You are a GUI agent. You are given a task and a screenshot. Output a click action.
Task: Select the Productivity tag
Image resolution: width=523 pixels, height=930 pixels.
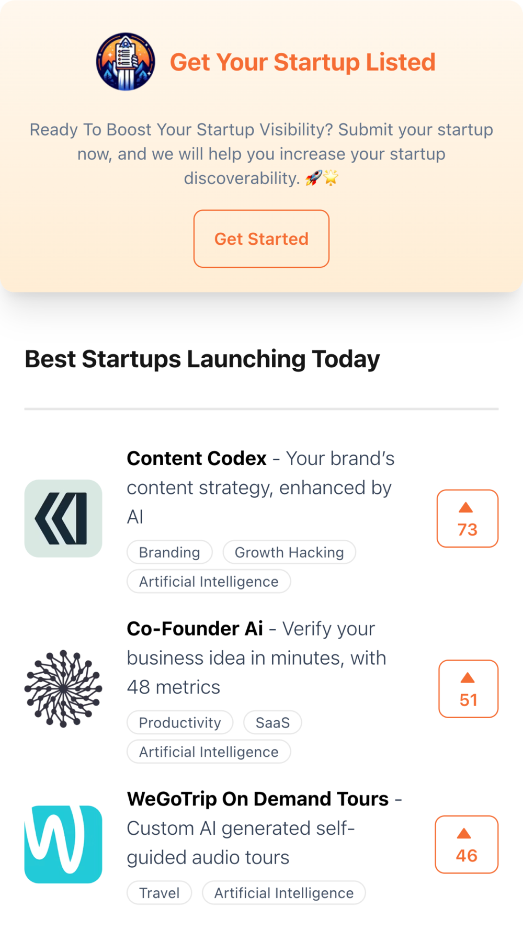point(180,723)
